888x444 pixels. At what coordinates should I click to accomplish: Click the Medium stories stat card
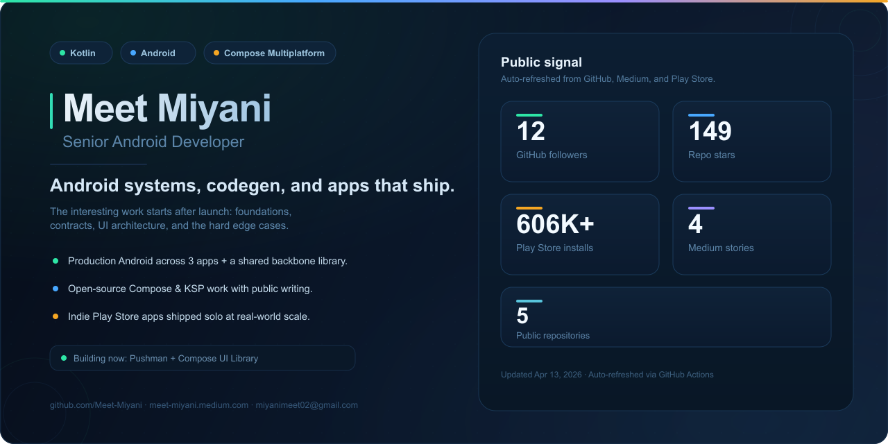click(752, 234)
